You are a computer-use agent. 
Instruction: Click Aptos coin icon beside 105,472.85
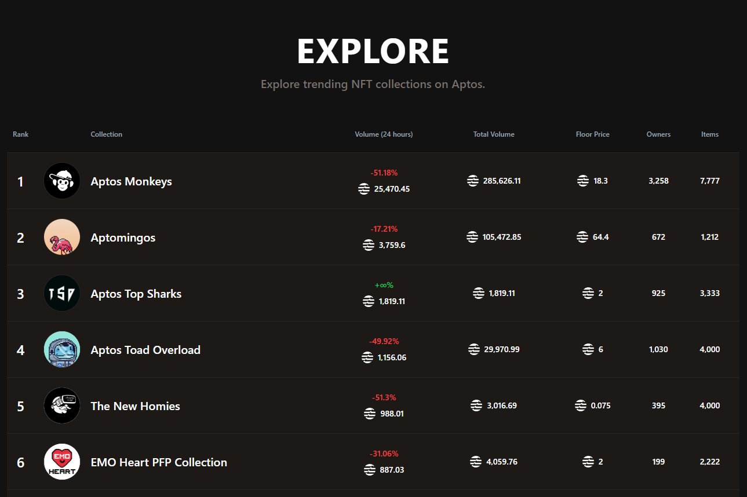click(472, 237)
